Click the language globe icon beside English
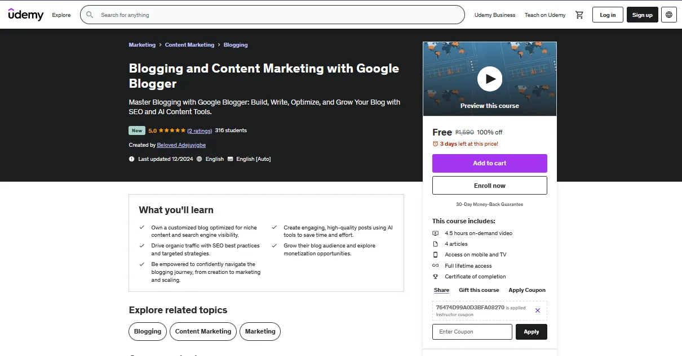The image size is (682, 356). point(200,159)
